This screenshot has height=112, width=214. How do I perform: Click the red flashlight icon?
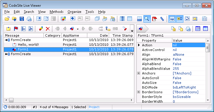tap(124, 28)
